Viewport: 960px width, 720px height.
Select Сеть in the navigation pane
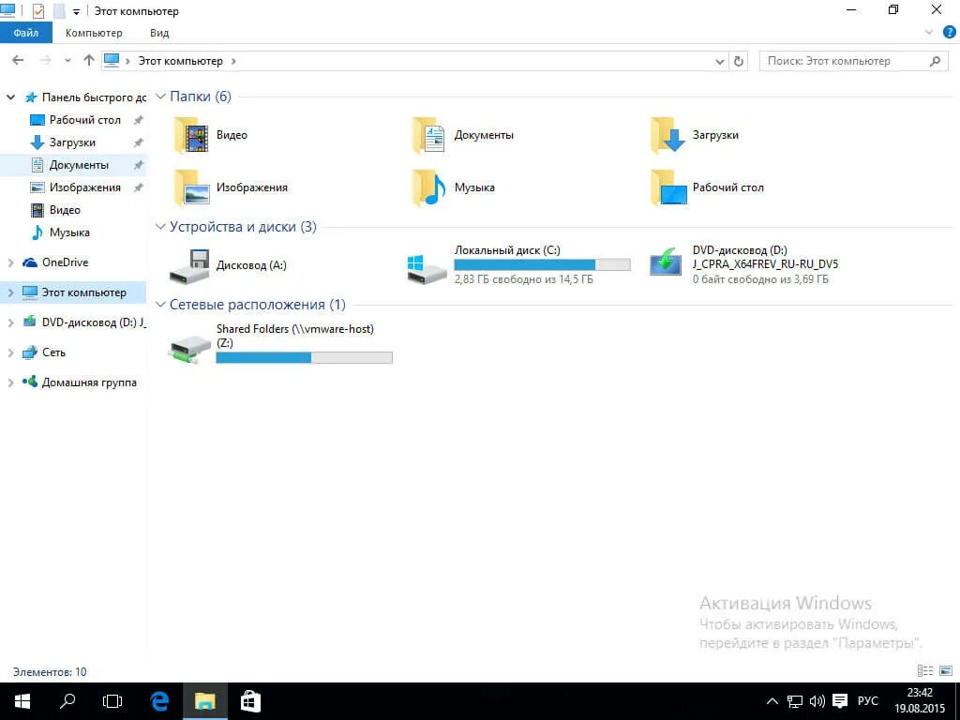[x=53, y=352]
